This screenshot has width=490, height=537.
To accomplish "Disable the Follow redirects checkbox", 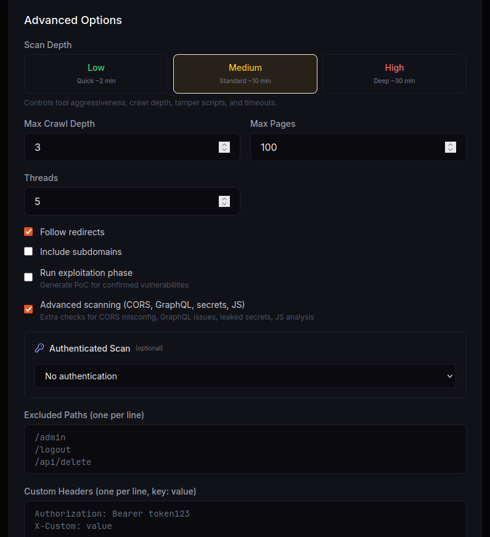I will point(28,232).
